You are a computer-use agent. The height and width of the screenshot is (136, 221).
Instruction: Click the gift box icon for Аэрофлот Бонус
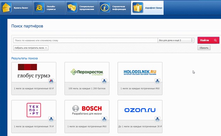click(138, 8)
